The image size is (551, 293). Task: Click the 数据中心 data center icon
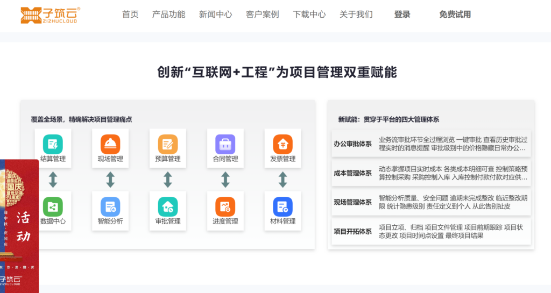(x=53, y=207)
